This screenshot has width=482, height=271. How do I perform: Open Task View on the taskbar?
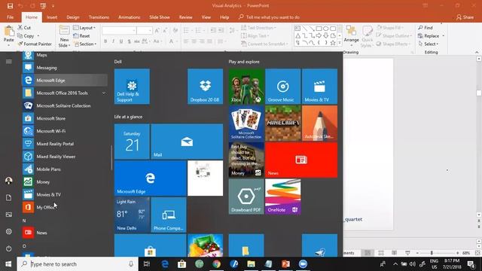(x=147, y=264)
